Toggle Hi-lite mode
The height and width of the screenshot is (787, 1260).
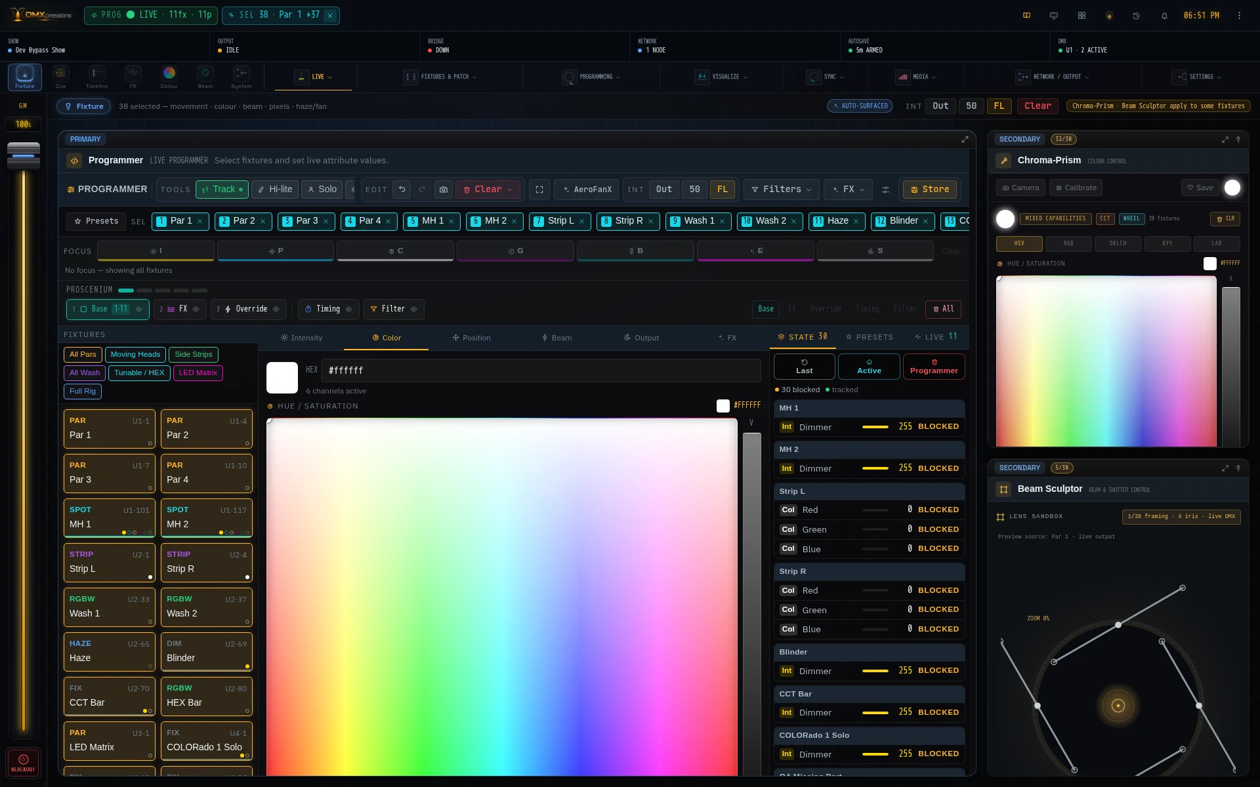tap(275, 190)
